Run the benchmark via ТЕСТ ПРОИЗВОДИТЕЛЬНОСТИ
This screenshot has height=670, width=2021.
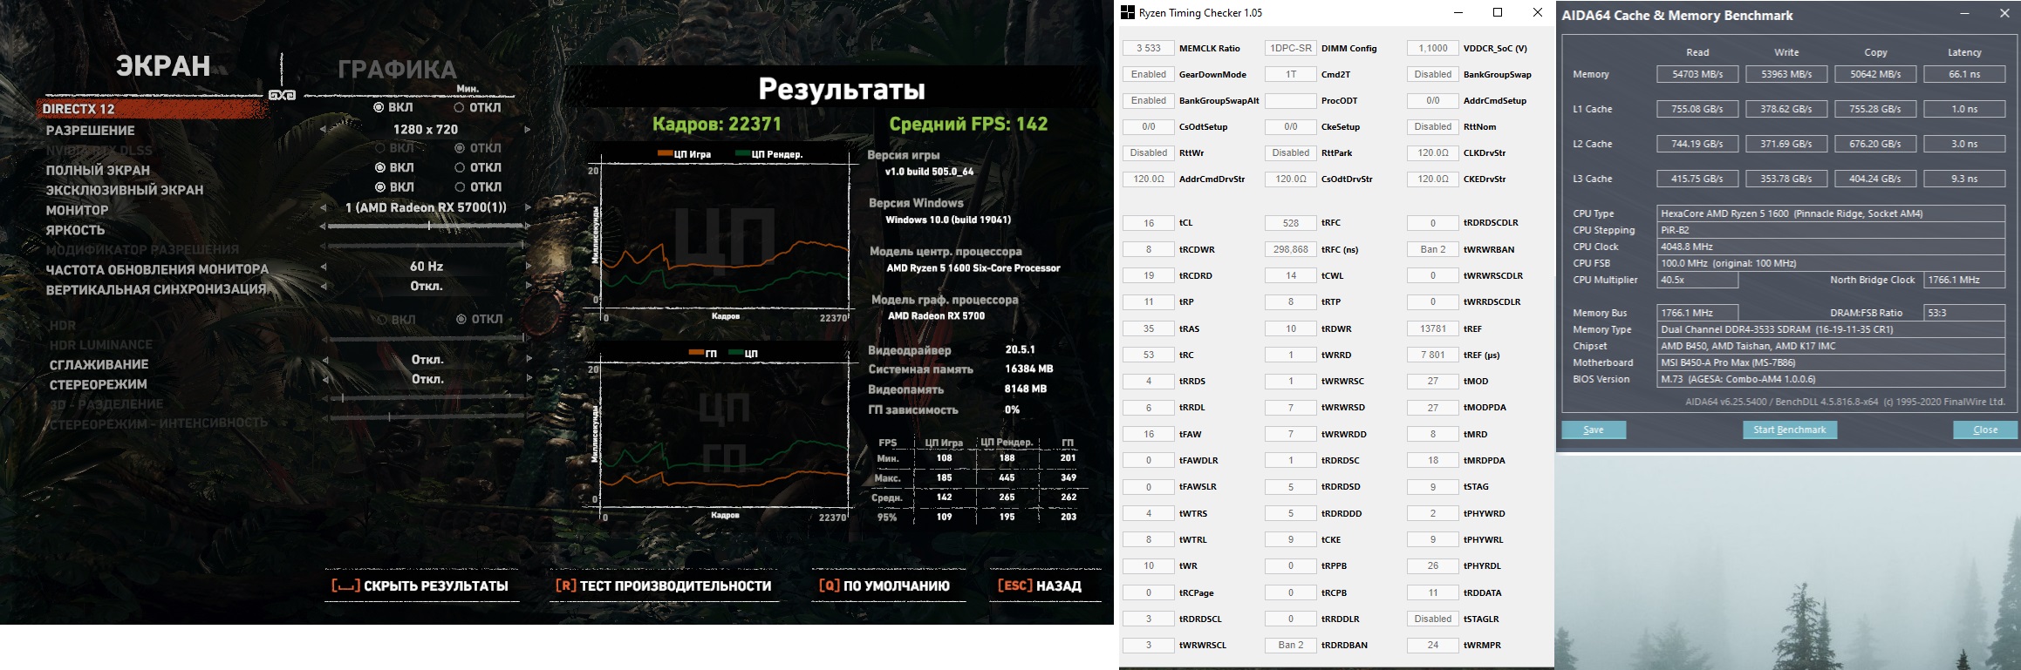[x=664, y=586]
